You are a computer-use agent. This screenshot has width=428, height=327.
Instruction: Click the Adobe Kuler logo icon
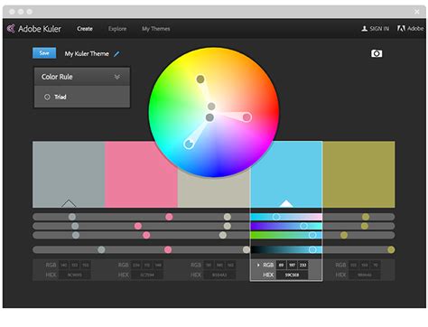(11, 29)
